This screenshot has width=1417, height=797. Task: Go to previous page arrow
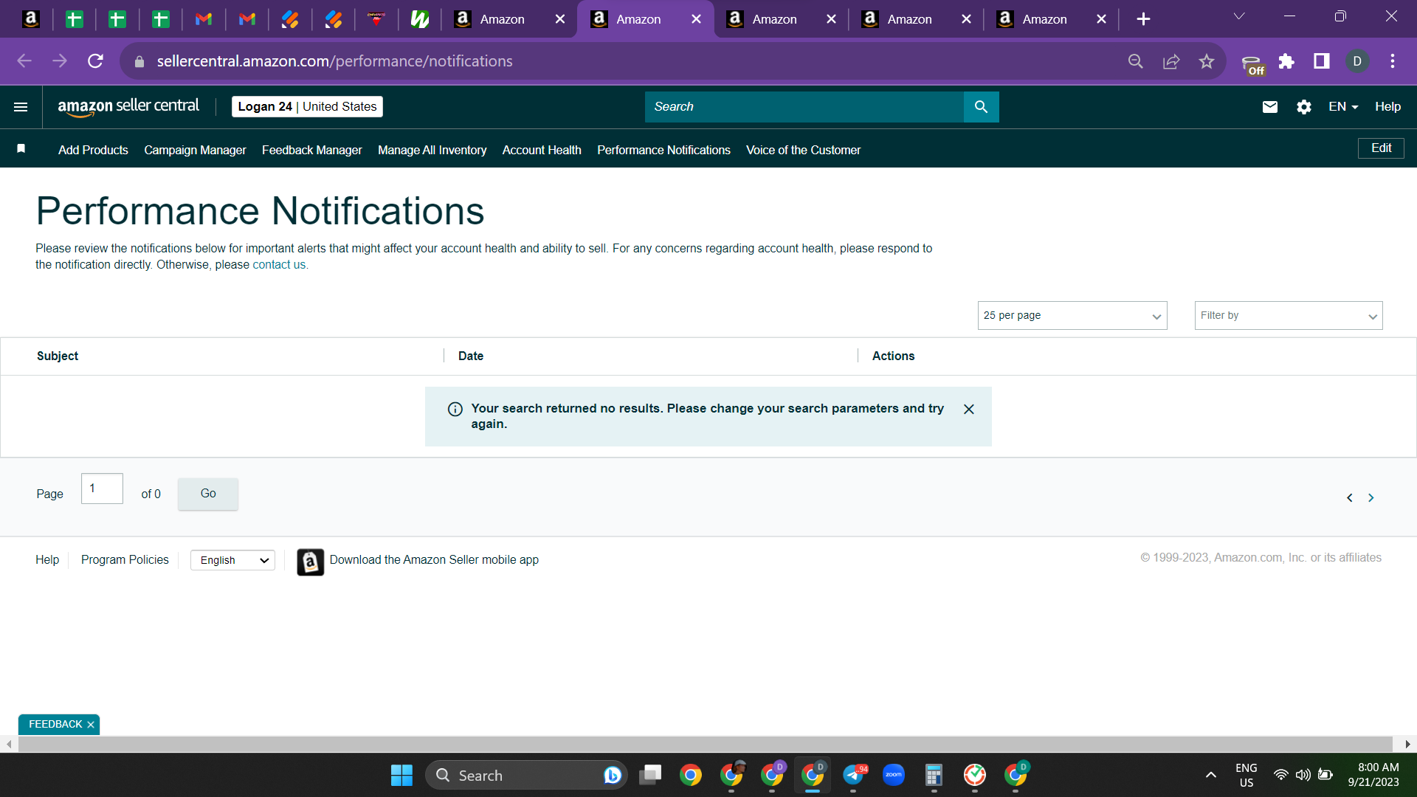click(x=1350, y=498)
